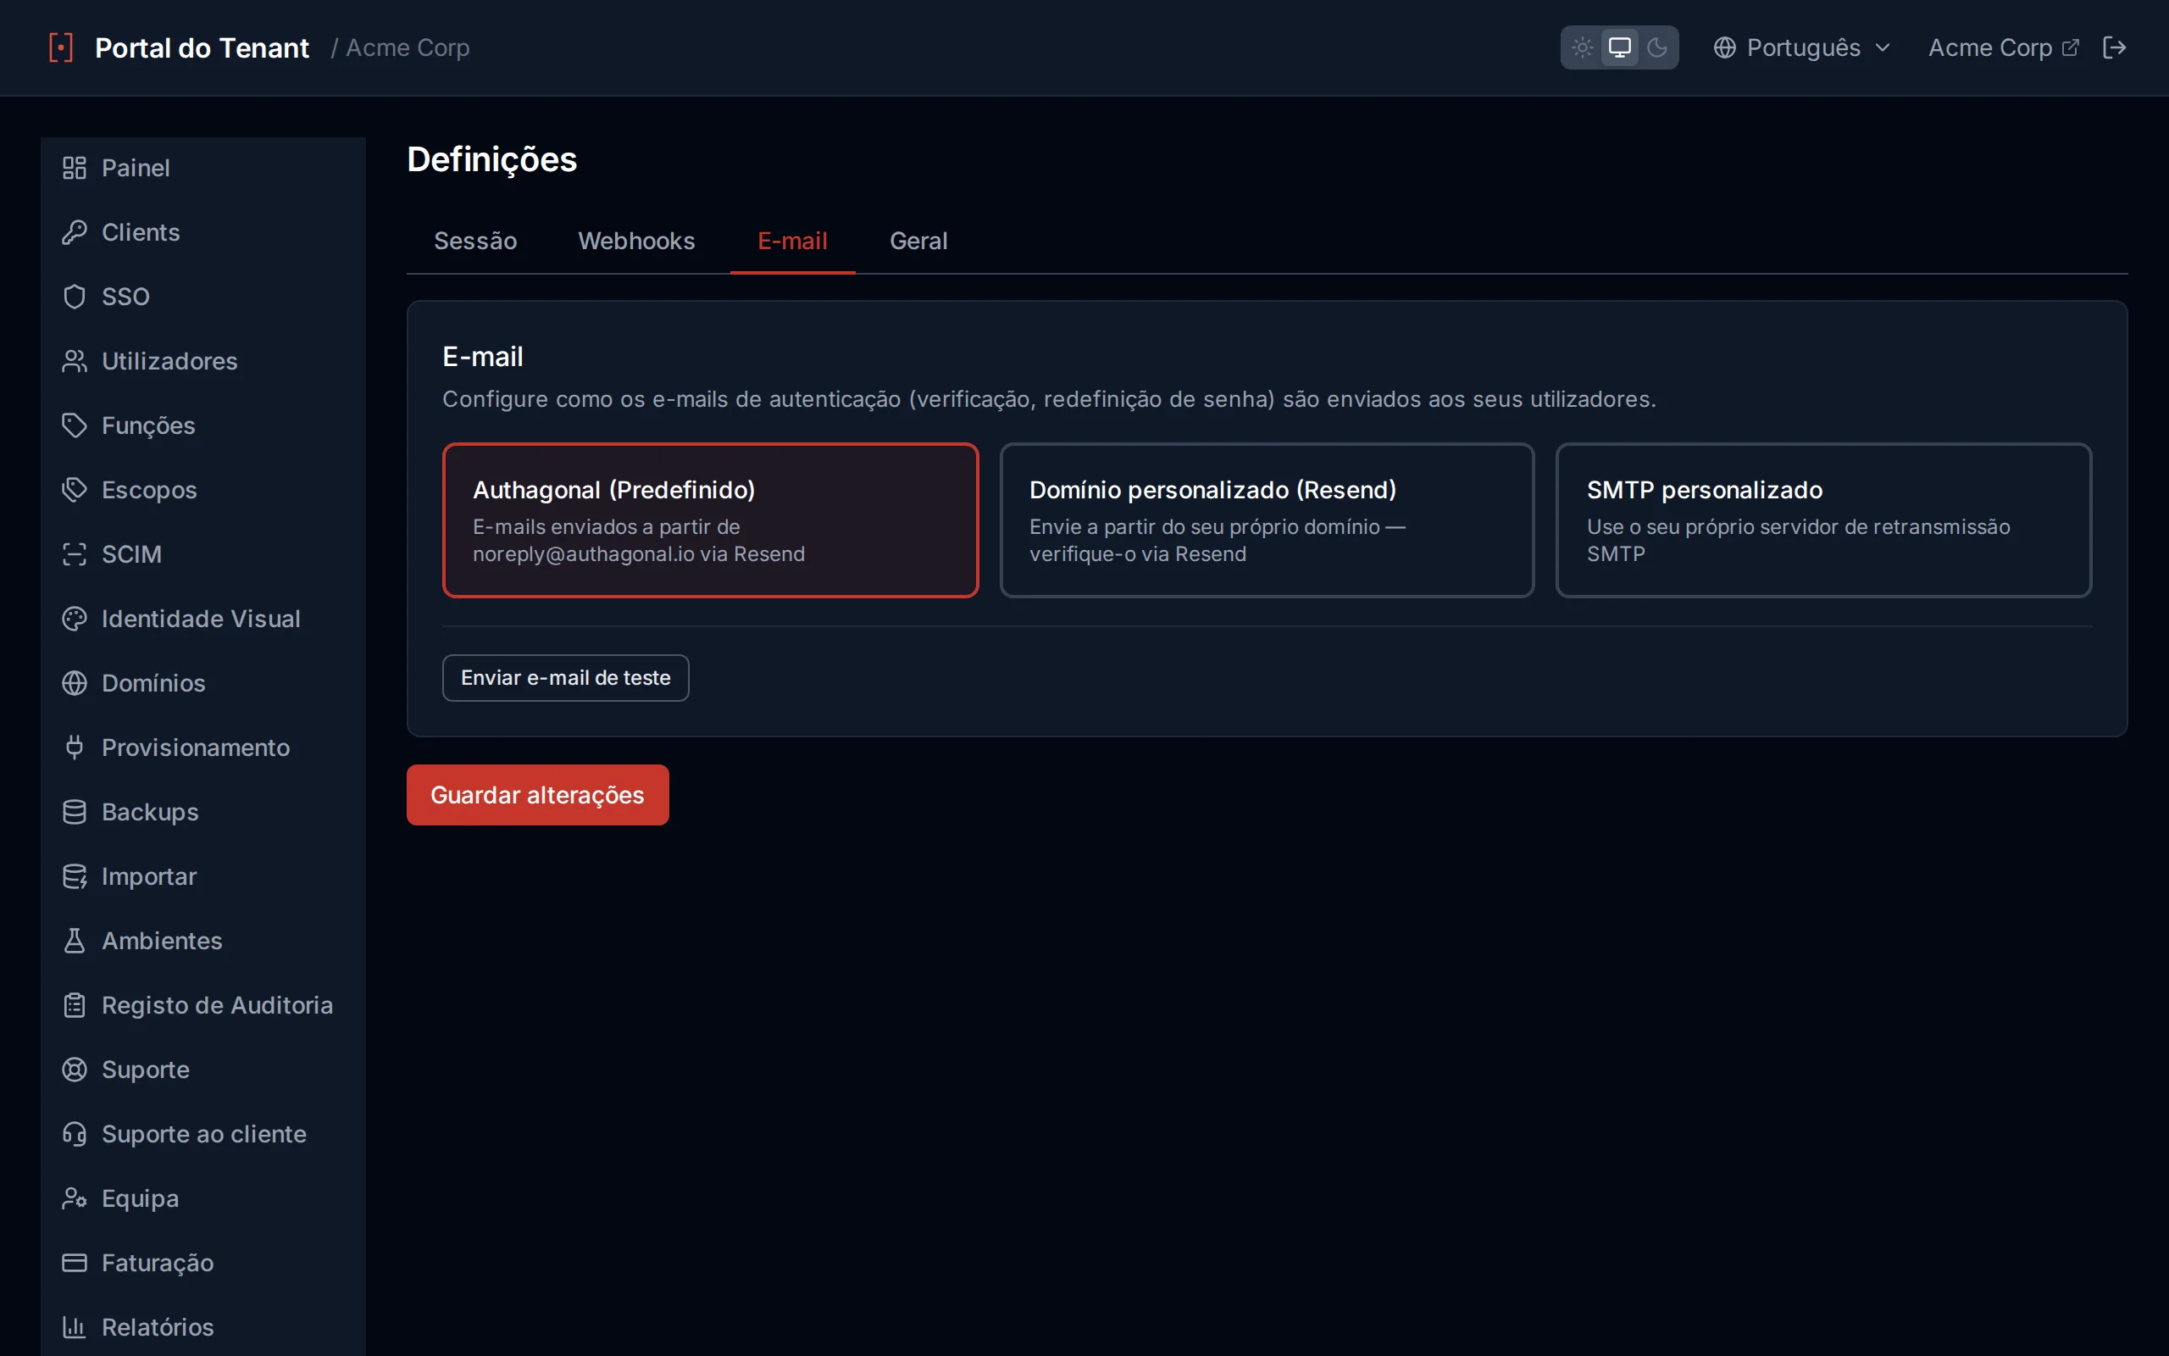Click Portal do Tenant title
2169x1356 pixels.
point(202,47)
